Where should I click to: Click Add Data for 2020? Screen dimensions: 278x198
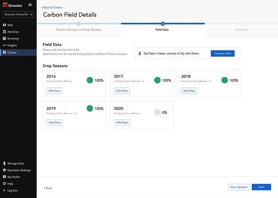122,123
